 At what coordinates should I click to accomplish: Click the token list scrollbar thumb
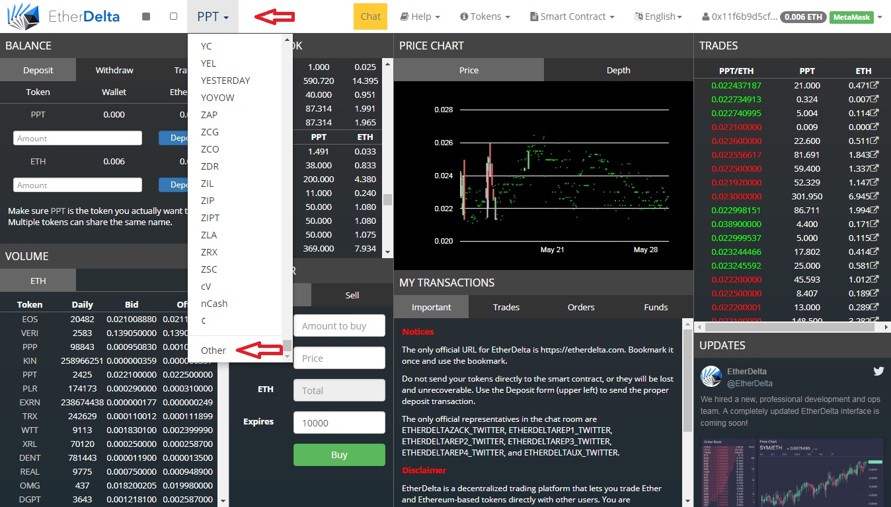(x=287, y=345)
